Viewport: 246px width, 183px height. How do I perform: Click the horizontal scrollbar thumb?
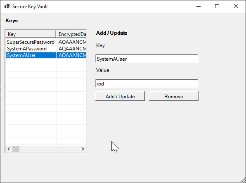click(x=16, y=149)
